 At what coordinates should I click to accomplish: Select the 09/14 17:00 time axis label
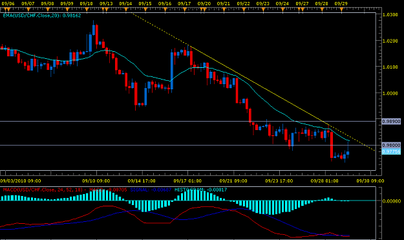[x=142, y=181]
